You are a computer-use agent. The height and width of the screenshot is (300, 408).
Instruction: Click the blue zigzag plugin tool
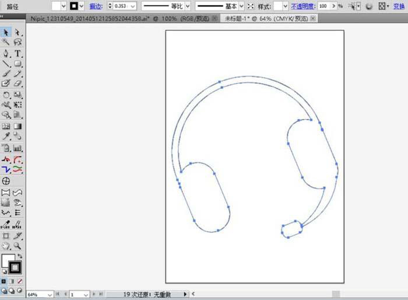point(6,169)
